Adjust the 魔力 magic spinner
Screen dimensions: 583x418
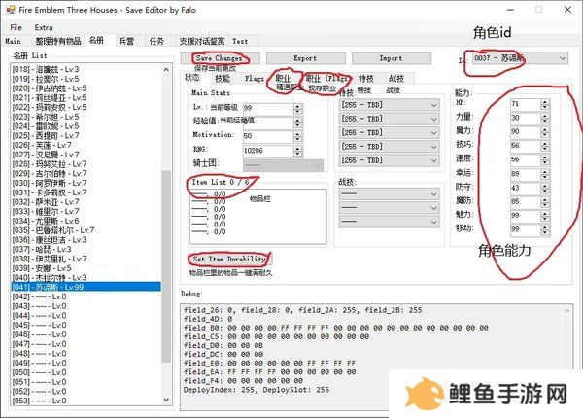(545, 131)
